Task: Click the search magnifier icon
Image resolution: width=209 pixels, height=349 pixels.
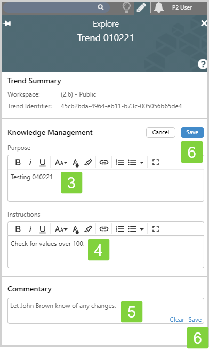Action: pos(101,7)
